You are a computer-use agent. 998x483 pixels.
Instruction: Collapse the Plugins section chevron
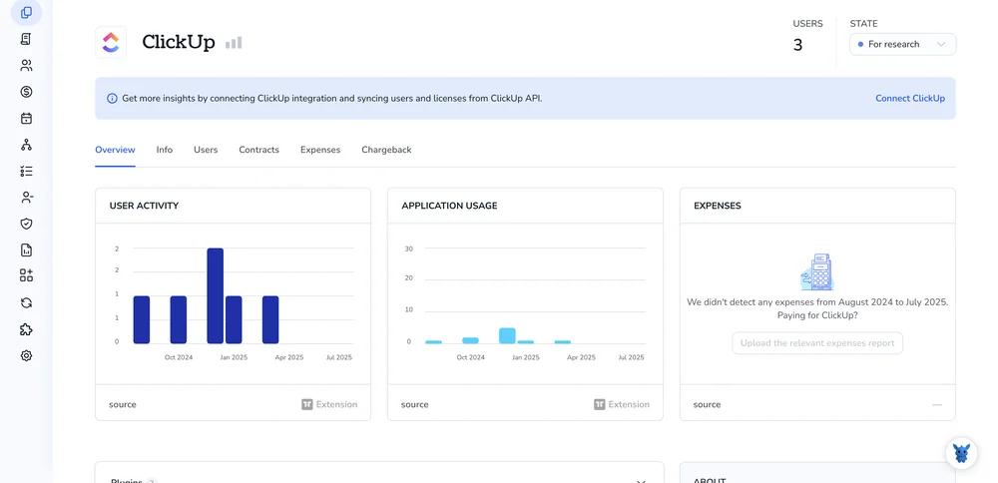(642, 482)
